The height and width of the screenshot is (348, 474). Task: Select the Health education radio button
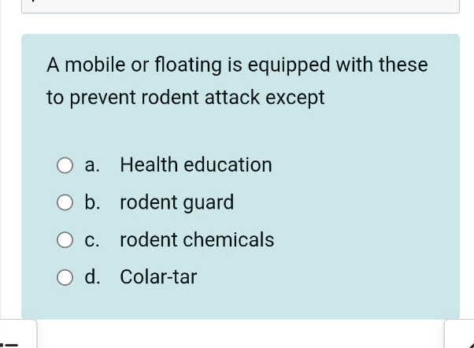65,165
